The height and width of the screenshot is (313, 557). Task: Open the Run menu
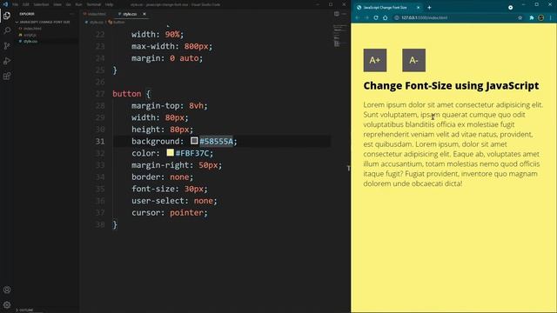78,4
